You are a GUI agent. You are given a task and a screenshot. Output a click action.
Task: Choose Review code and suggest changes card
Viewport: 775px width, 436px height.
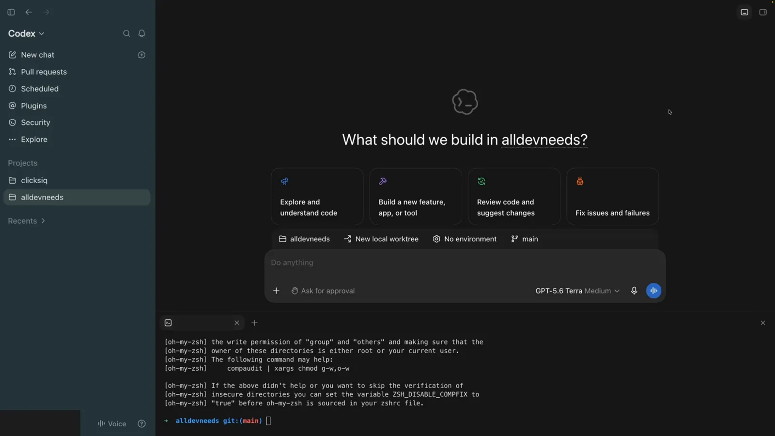514,196
